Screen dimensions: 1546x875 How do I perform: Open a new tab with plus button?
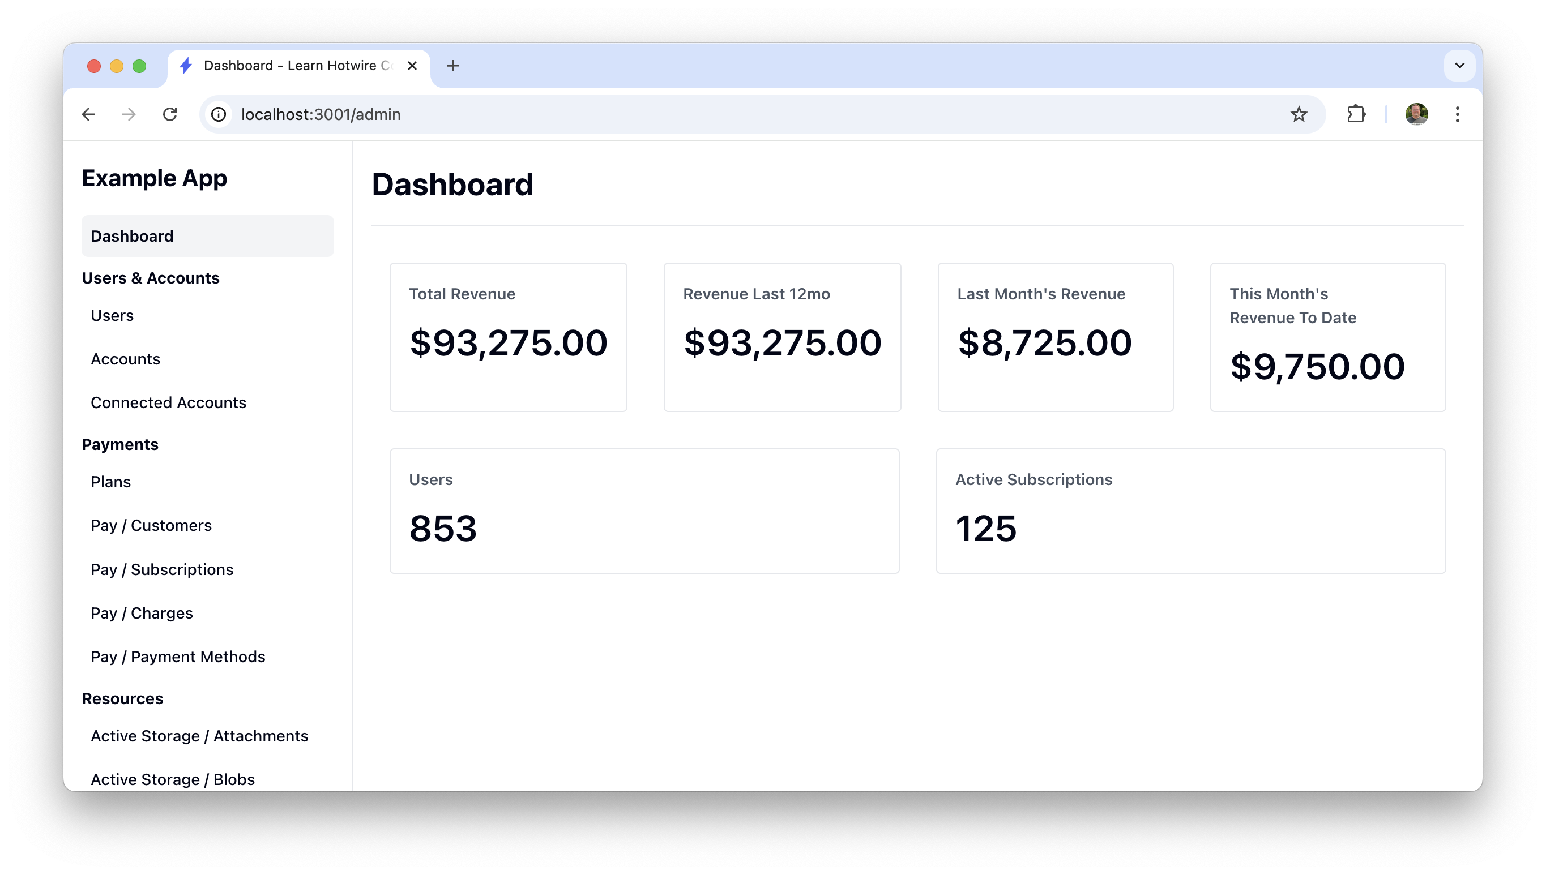tap(453, 66)
